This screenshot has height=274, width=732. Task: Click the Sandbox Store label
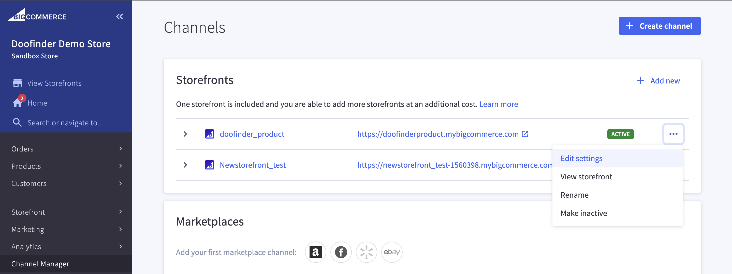[x=34, y=56]
